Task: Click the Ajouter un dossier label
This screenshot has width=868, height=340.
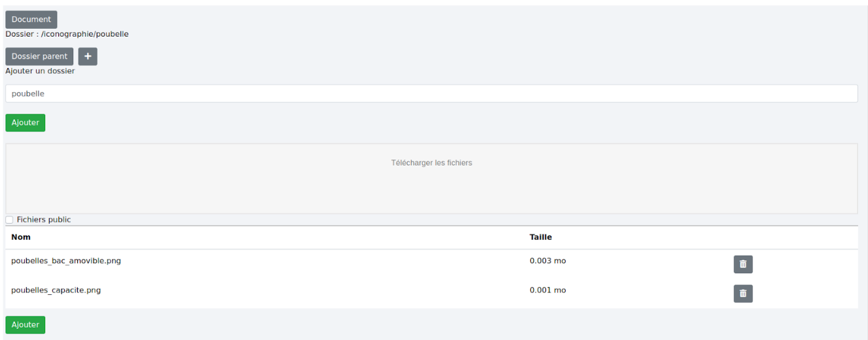Action: point(40,71)
